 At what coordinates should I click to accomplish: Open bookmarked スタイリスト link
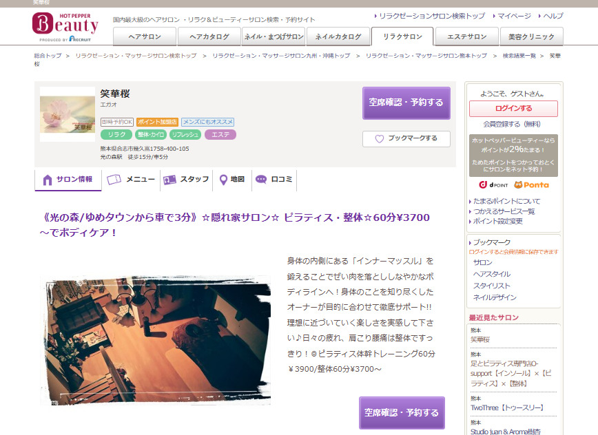click(x=491, y=286)
